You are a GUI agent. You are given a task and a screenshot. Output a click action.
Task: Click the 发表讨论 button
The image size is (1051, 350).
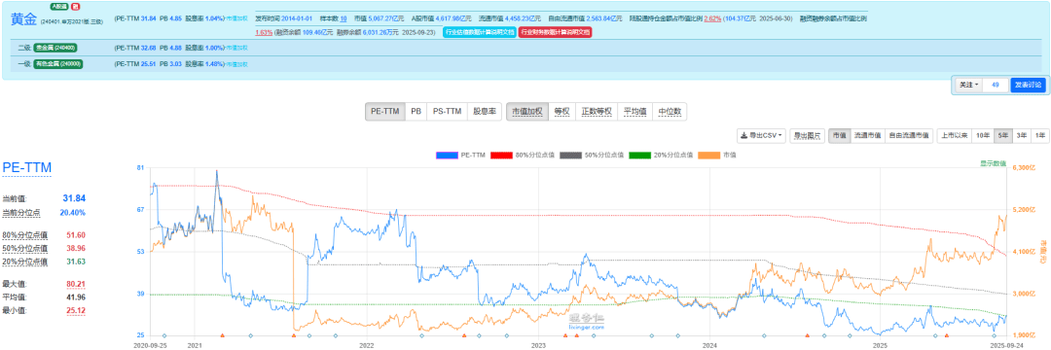(x=1028, y=85)
